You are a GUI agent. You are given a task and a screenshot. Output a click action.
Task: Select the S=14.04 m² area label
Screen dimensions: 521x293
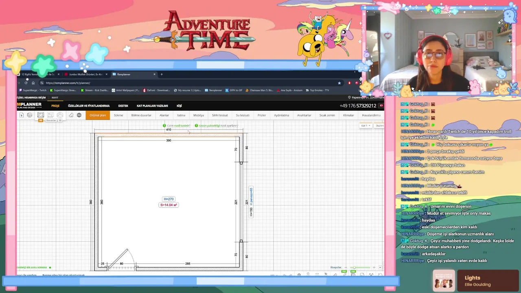pos(169,205)
